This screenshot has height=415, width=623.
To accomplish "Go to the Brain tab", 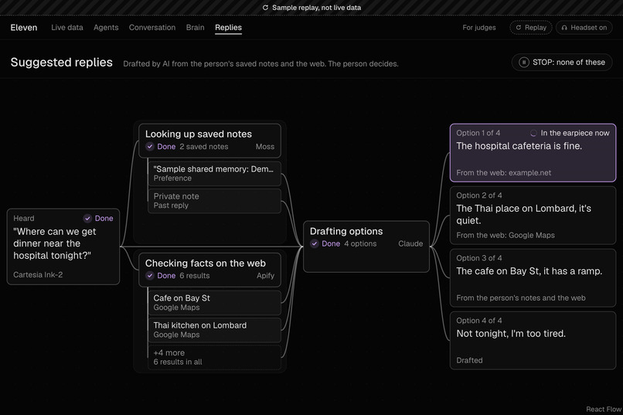I will pyautogui.click(x=195, y=27).
